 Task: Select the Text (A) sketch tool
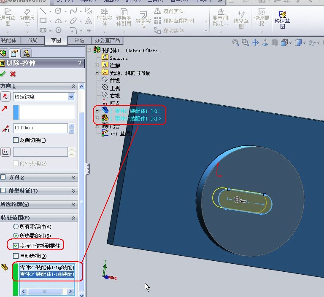click(x=89, y=21)
